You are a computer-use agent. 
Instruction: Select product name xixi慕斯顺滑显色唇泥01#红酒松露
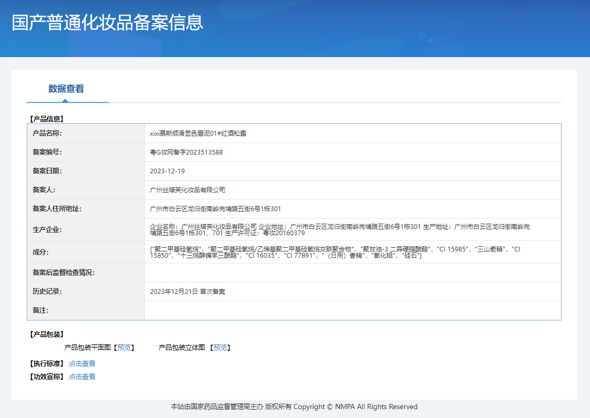click(x=198, y=133)
